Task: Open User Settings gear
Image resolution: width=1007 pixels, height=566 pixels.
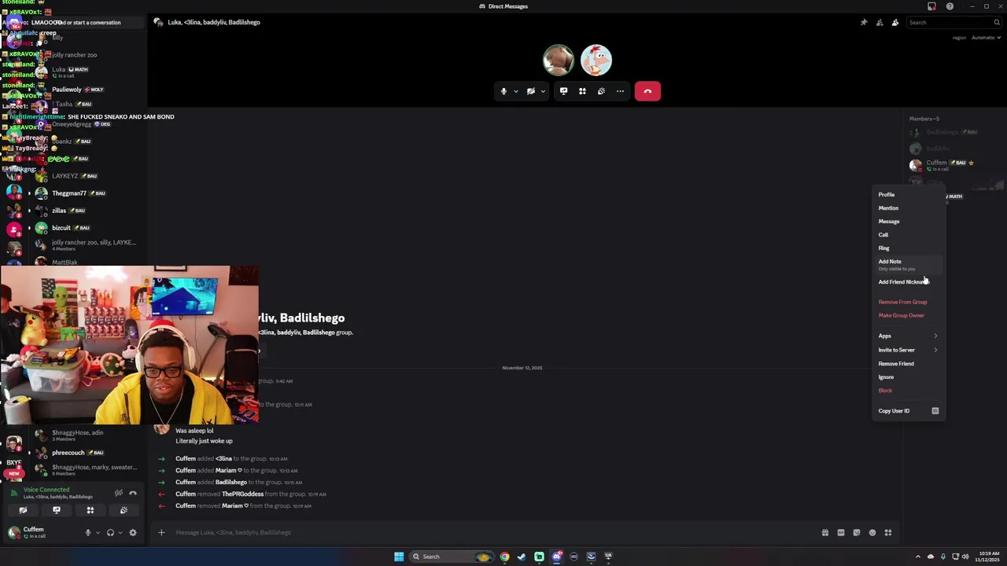Action: point(133,532)
